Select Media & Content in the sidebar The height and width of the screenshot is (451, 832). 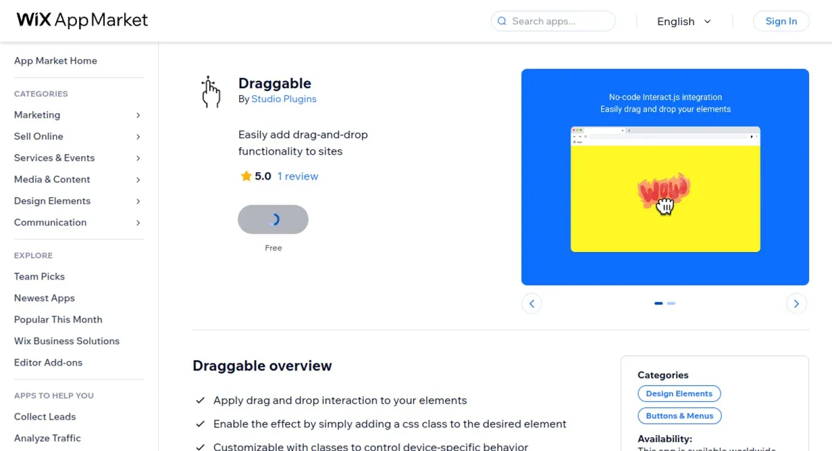[x=52, y=179]
